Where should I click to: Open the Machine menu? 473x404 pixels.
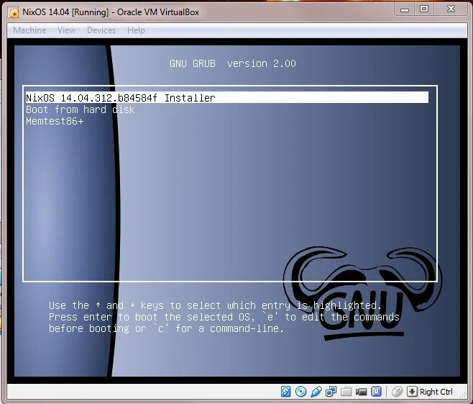click(29, 30)
